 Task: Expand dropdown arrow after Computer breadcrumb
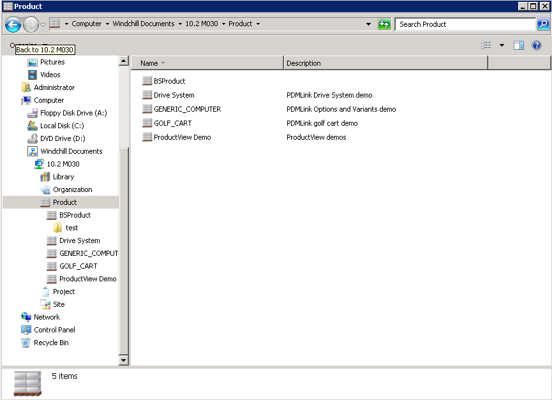pyautogui.click(x=107, y=24)
